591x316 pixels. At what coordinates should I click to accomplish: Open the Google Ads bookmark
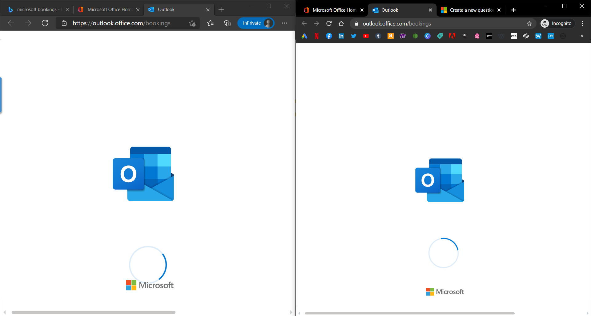tap(304, 36)
